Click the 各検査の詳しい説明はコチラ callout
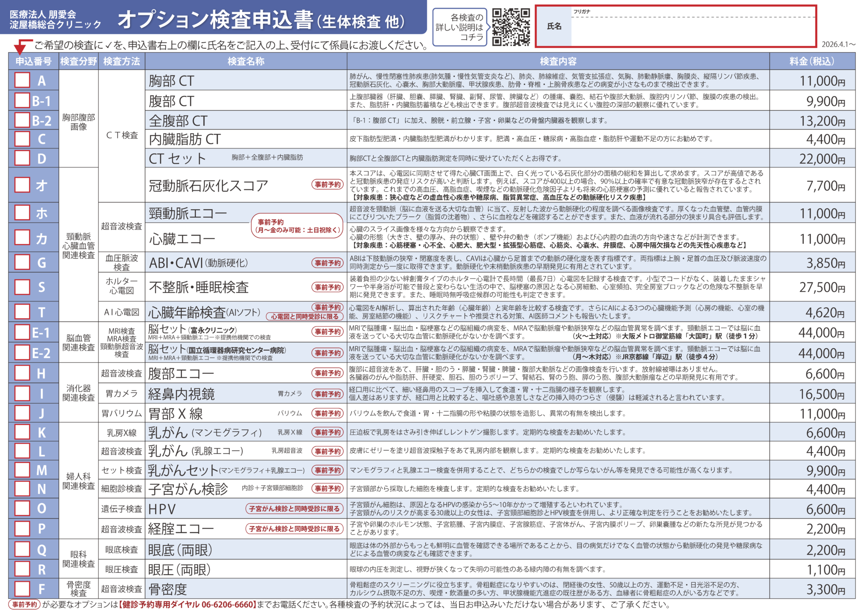Viewport: 864px width, 611px height. point(459,27)
